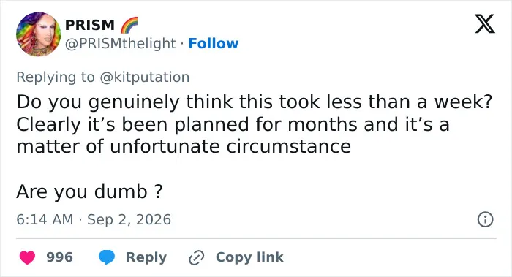Click the 996 likes count

point(59,257)
